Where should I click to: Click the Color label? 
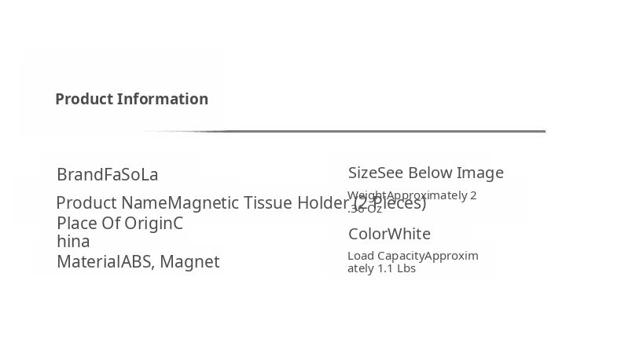pos(368,234)
